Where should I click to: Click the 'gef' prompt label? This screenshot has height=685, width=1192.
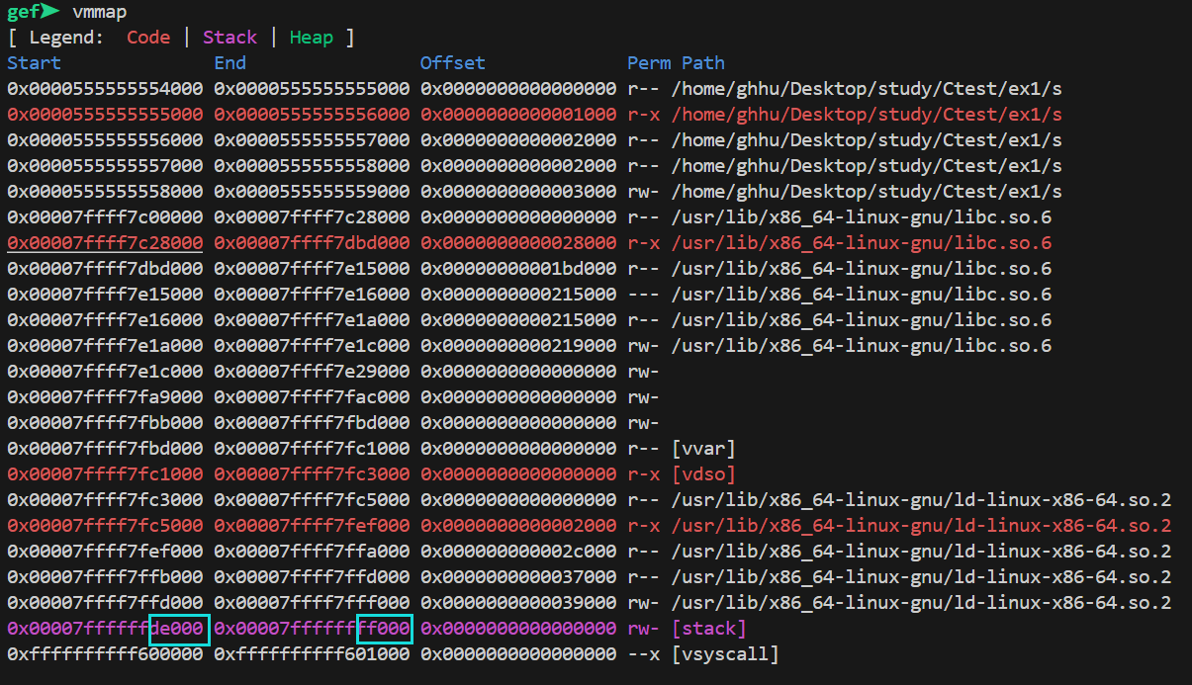(x=22, y=12)
